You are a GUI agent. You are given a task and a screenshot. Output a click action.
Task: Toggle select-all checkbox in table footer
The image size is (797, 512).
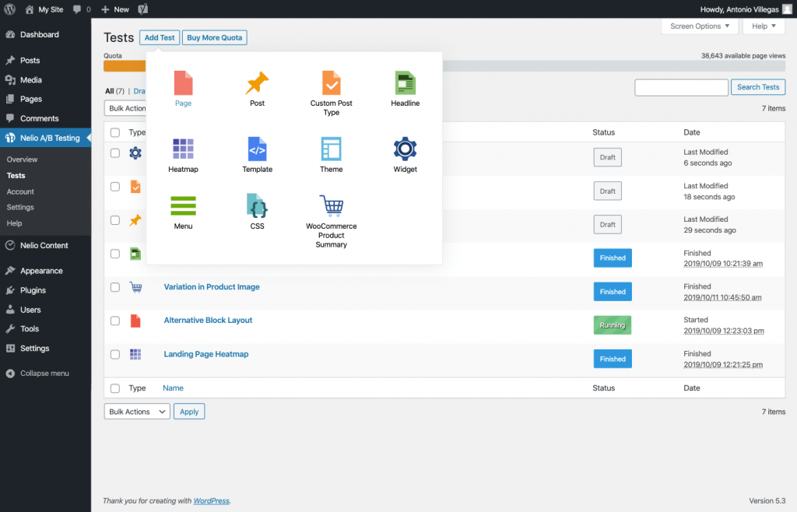click(x=115, y=388)
